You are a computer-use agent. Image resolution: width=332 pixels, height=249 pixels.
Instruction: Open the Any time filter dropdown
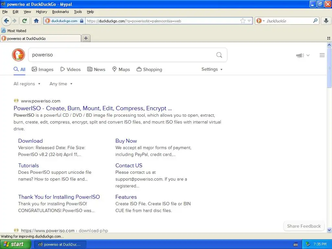coord(61,84)
